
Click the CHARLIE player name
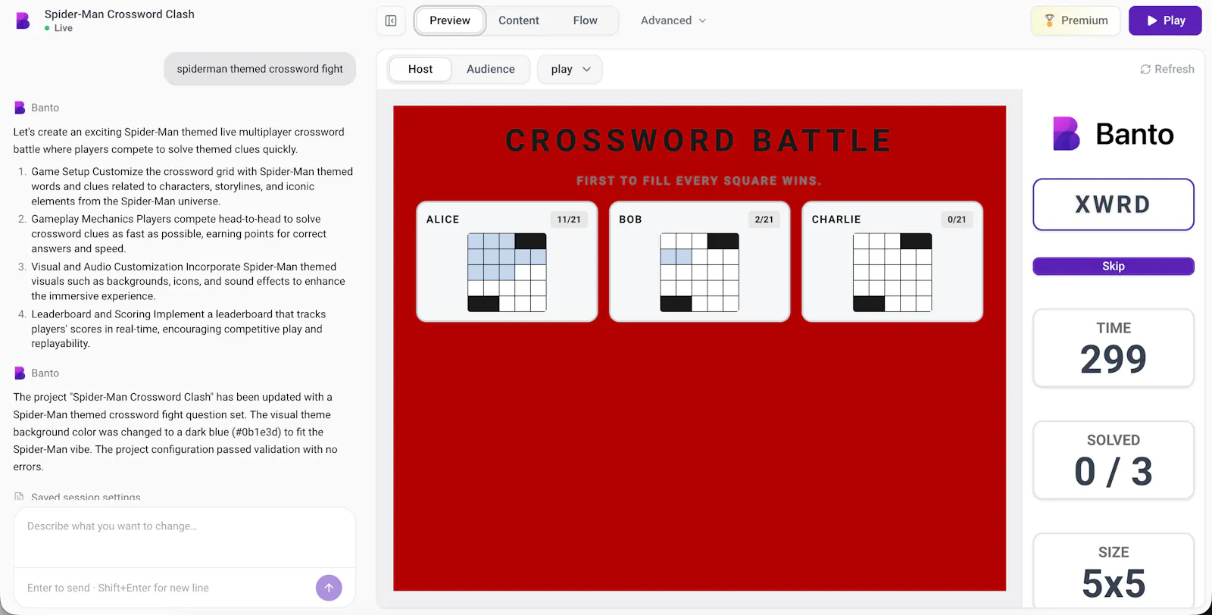coord(836,220)
